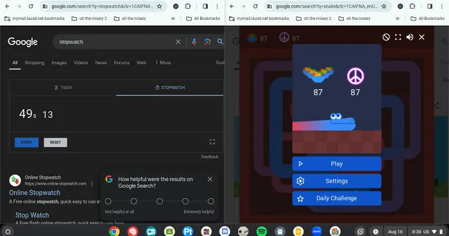
Task: Open 'oh the misery 2' bookmark folder, left window
Action: pos(89,19)
